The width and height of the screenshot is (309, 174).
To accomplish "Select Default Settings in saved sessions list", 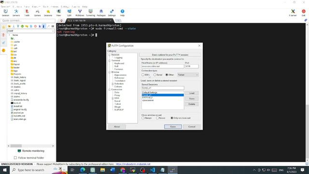I will (163, 92).
